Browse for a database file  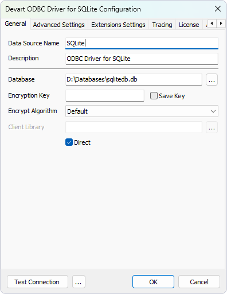pyautogui.click(x=212, y=79)
